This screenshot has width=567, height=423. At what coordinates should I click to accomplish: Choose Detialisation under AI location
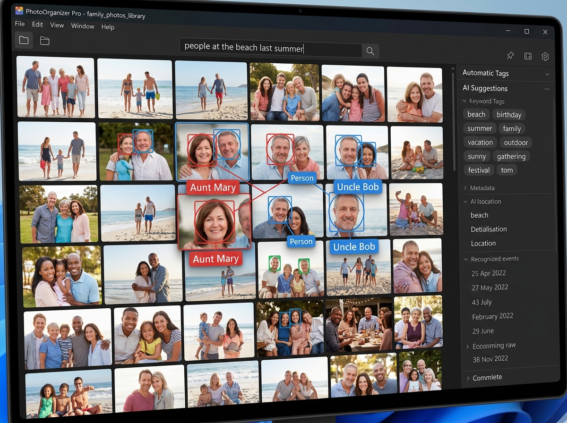(x=489, y=229)
